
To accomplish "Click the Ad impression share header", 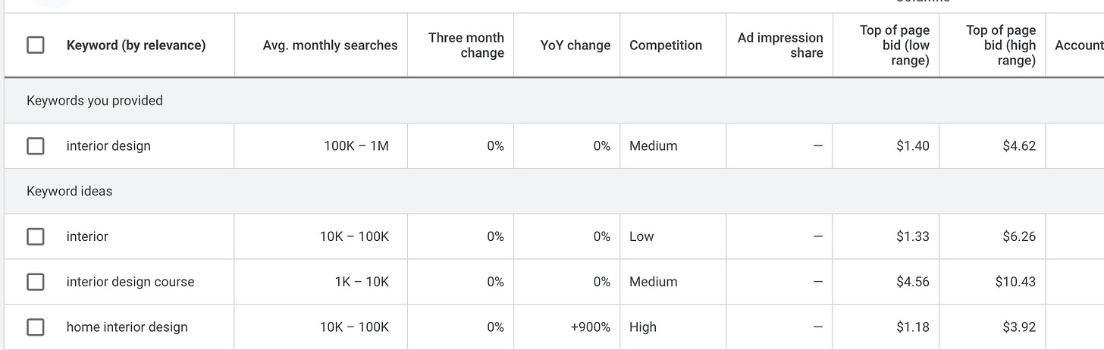I will pos(779,45).
